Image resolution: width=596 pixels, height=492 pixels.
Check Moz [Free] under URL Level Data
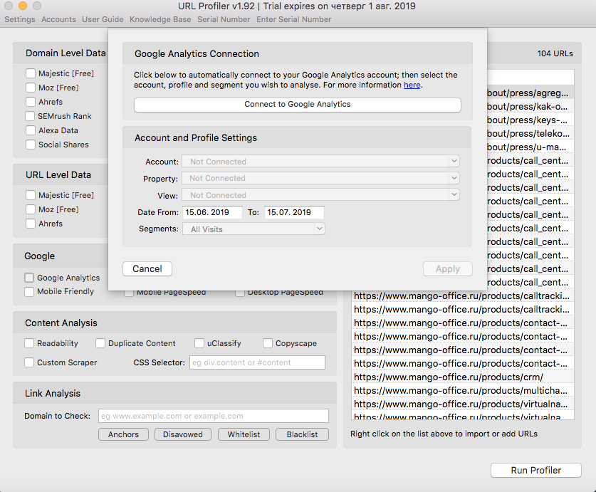pos(31,209)
